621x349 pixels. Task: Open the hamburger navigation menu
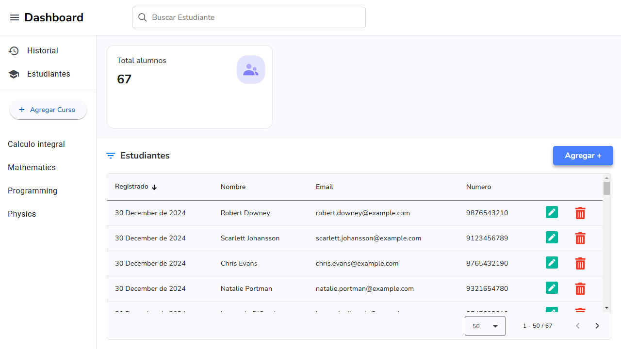15,17
